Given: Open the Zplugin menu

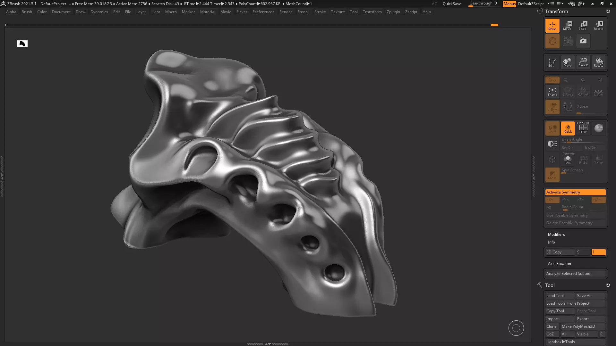Looking at the screenshot, I should coord(393,12).
